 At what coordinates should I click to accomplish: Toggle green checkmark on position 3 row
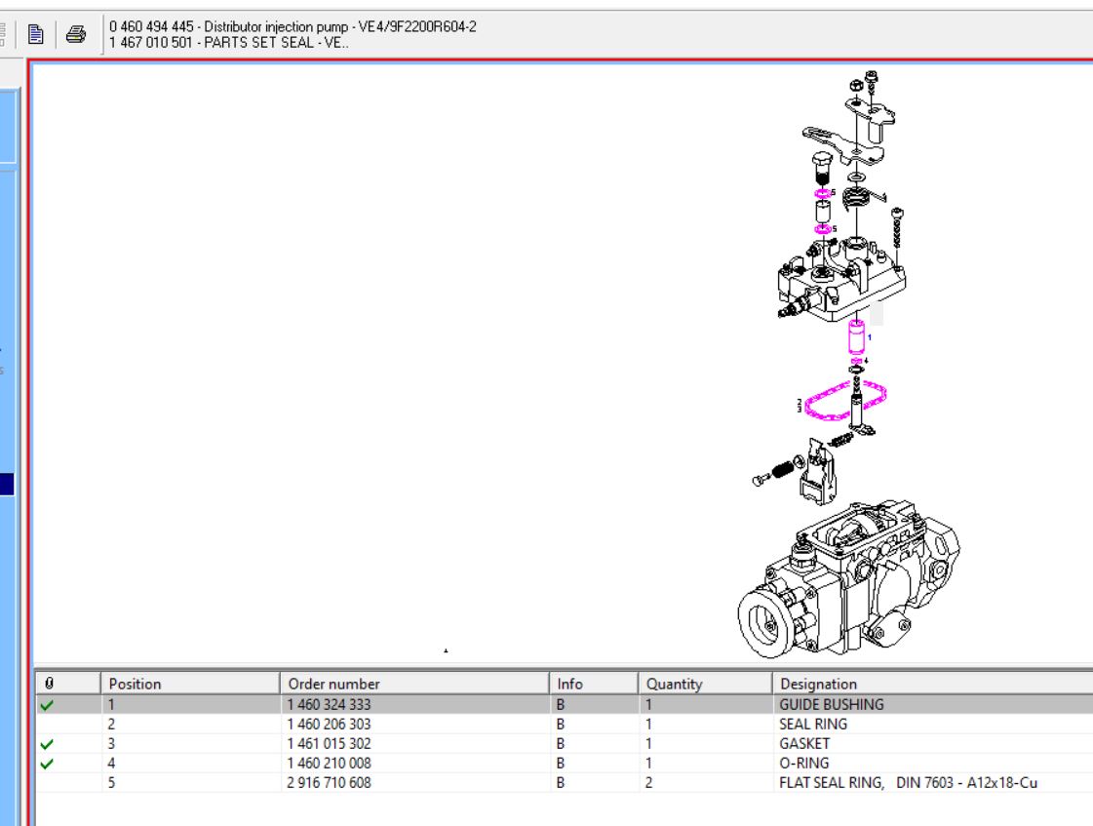tap(48, 744)
